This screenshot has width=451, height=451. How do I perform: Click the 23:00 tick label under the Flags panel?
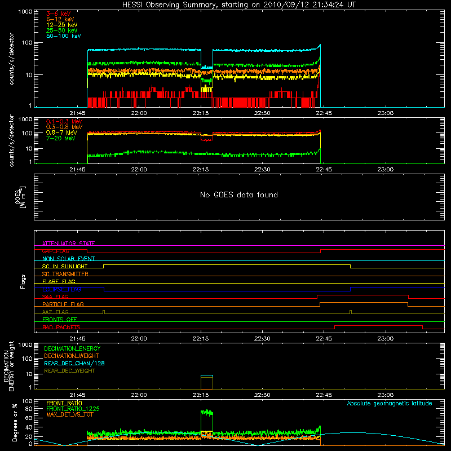click(386, 339)
